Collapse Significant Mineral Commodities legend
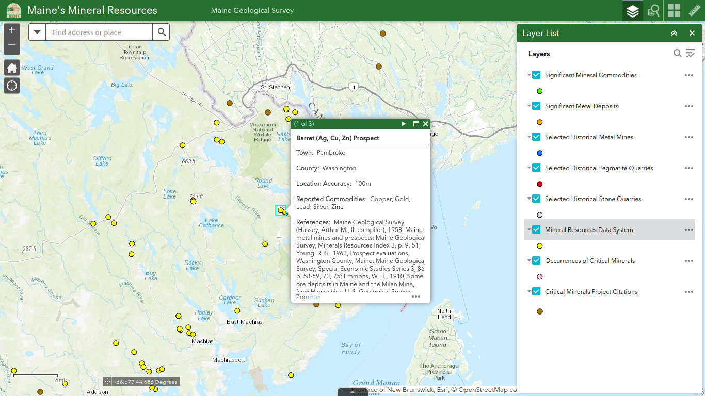The width and height of the screenshot is (705, 396). pyautogui.click(x=529, y=75)
